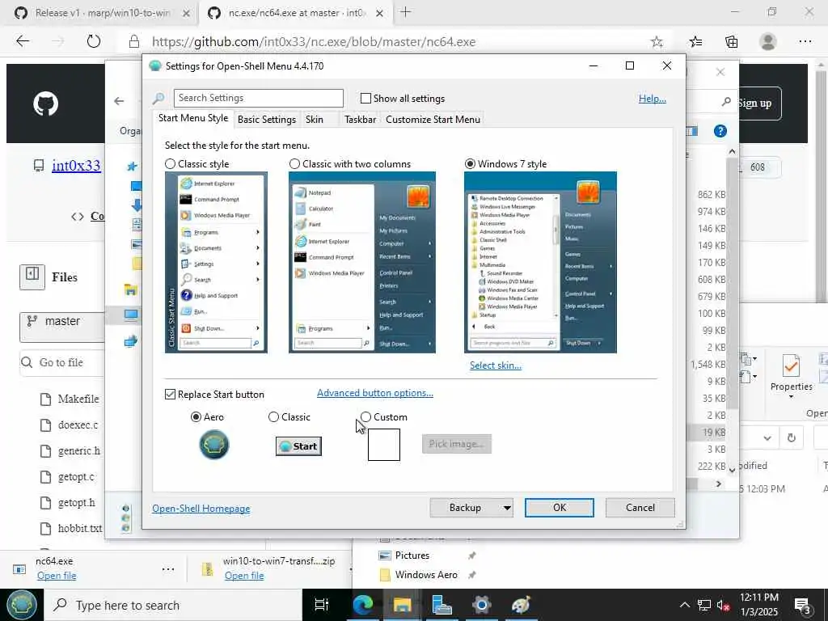This screenshot has width=828, height=621.
Task: Open the browser Collections icon
Action: pyautogui.click(x=731, y=42)
